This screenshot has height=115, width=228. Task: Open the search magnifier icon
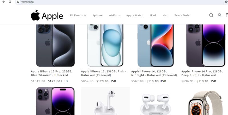(211, 15)
